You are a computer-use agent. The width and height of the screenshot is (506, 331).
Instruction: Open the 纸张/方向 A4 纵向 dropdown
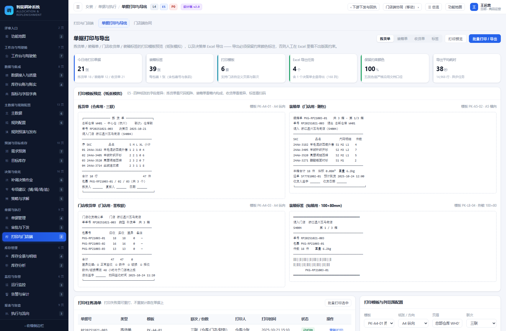coord(413,323)
